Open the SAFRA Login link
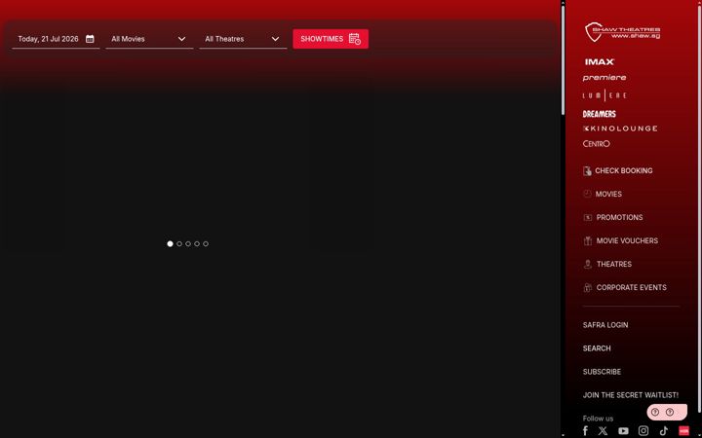This screenshot has height=438, width=702. click(605, 325)
